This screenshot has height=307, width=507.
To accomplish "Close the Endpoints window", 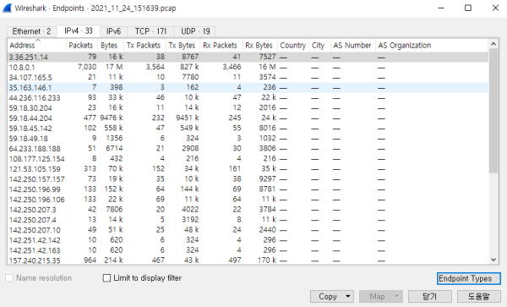I will [495, 8].
